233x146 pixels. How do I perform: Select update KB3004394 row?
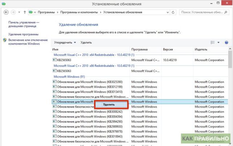coord(140,117)
